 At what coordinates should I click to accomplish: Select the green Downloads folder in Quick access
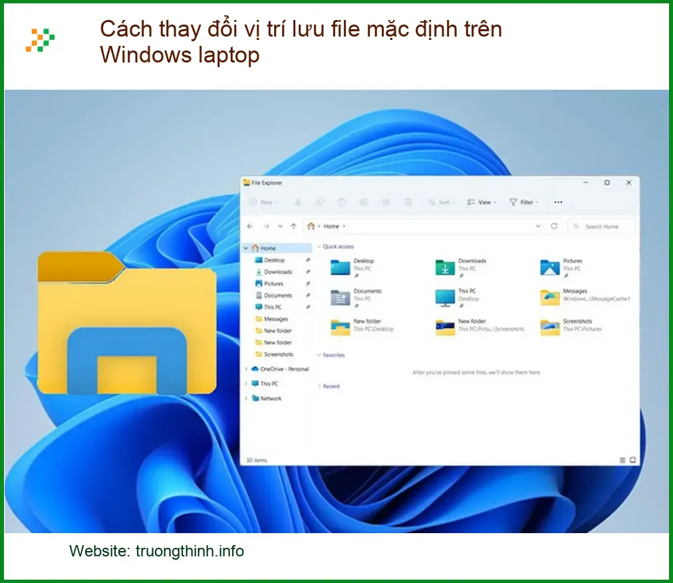[x=445, y=268]
